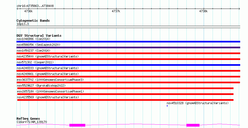248x128 pixels.
Task: Select the first magenta exon of C16orf71
Action: coord(77,125)
